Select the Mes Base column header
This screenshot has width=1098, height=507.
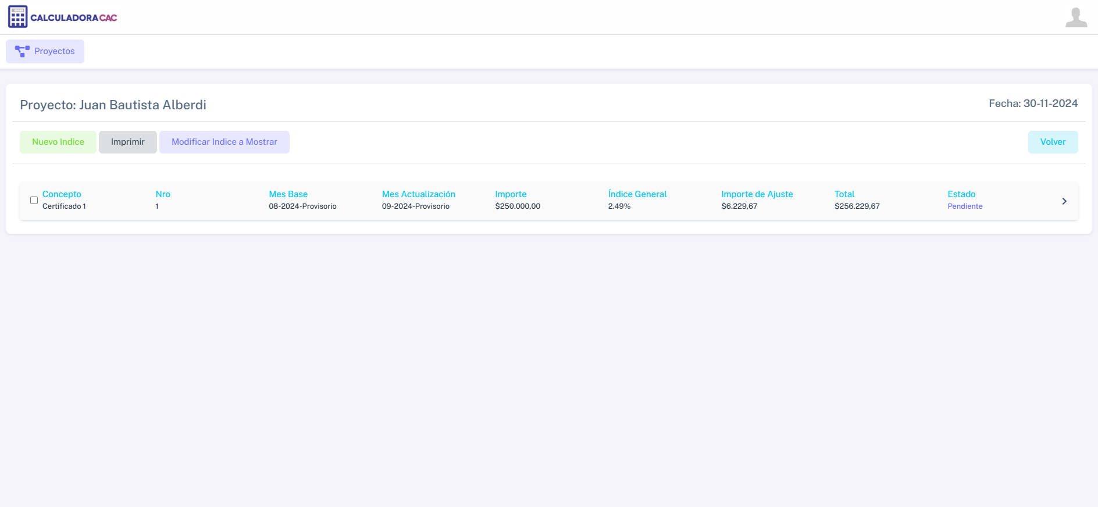288,194
